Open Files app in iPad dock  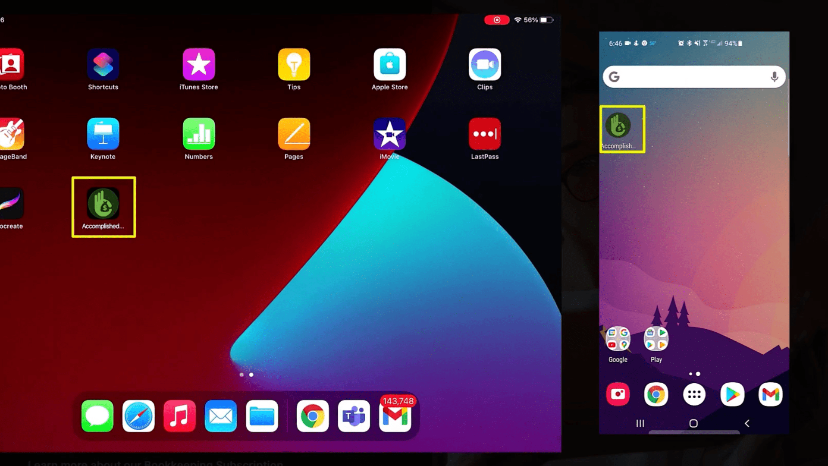262,416
